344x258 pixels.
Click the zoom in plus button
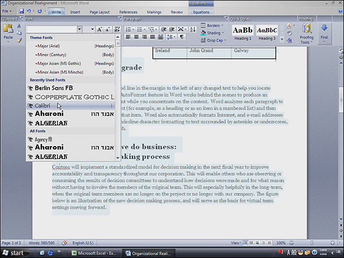tap(332, 243)
